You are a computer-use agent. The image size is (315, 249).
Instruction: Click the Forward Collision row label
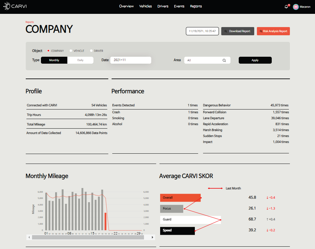click(215, 112)
